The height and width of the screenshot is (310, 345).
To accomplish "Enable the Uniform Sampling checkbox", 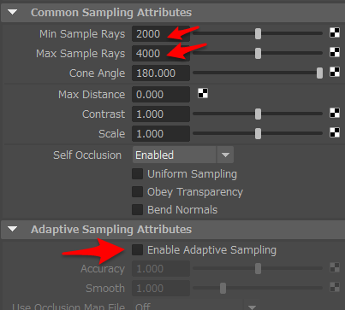I will pyautogui.click(x=137, y=174).
